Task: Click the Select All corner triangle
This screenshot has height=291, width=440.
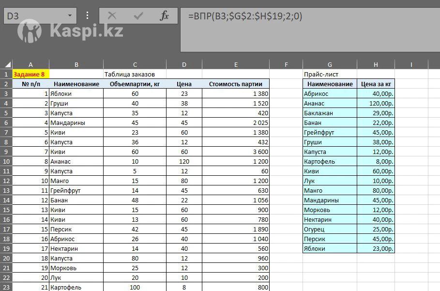Action: click(x=7, y=64)
